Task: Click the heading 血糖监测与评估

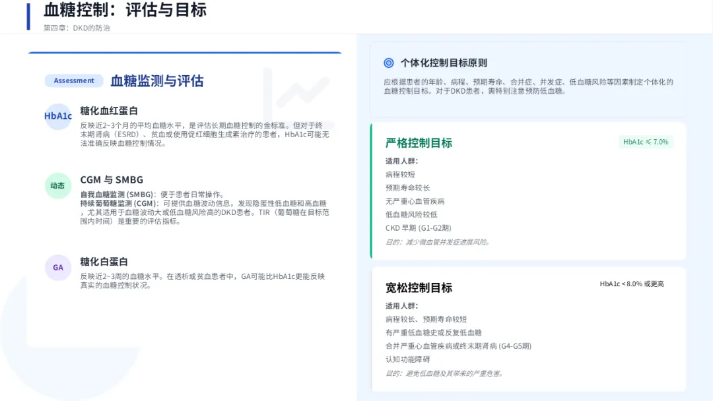Action: (x=157, y=81)
